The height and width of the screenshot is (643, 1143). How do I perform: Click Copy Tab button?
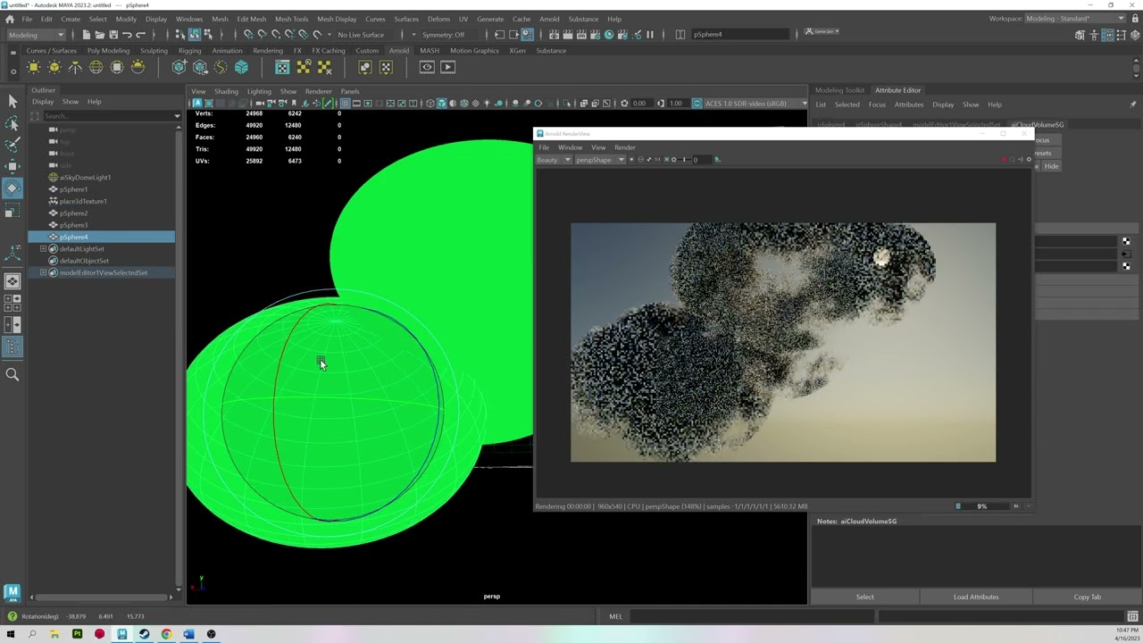coord(1087,597)
